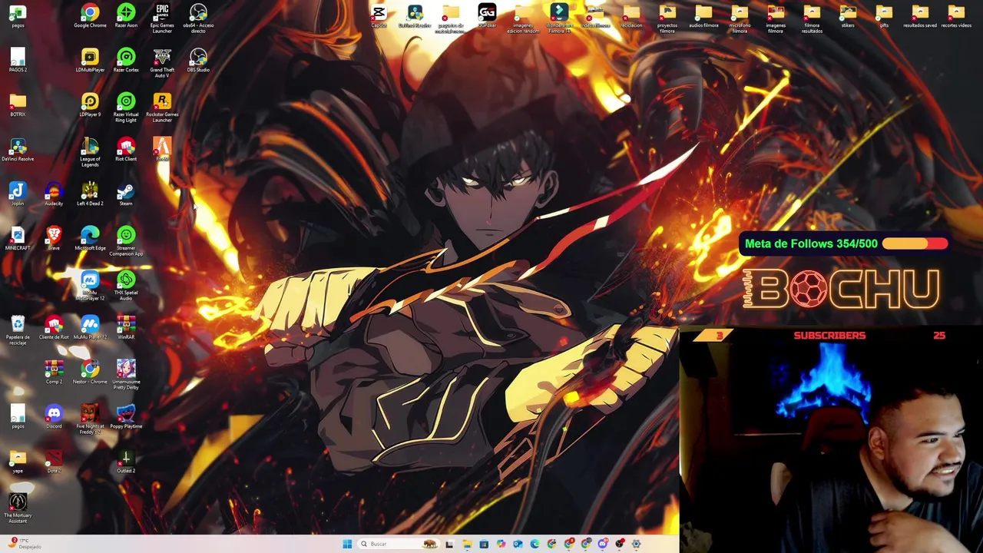Launch the Dota 2 desktop shortcut

pos(54,462)
